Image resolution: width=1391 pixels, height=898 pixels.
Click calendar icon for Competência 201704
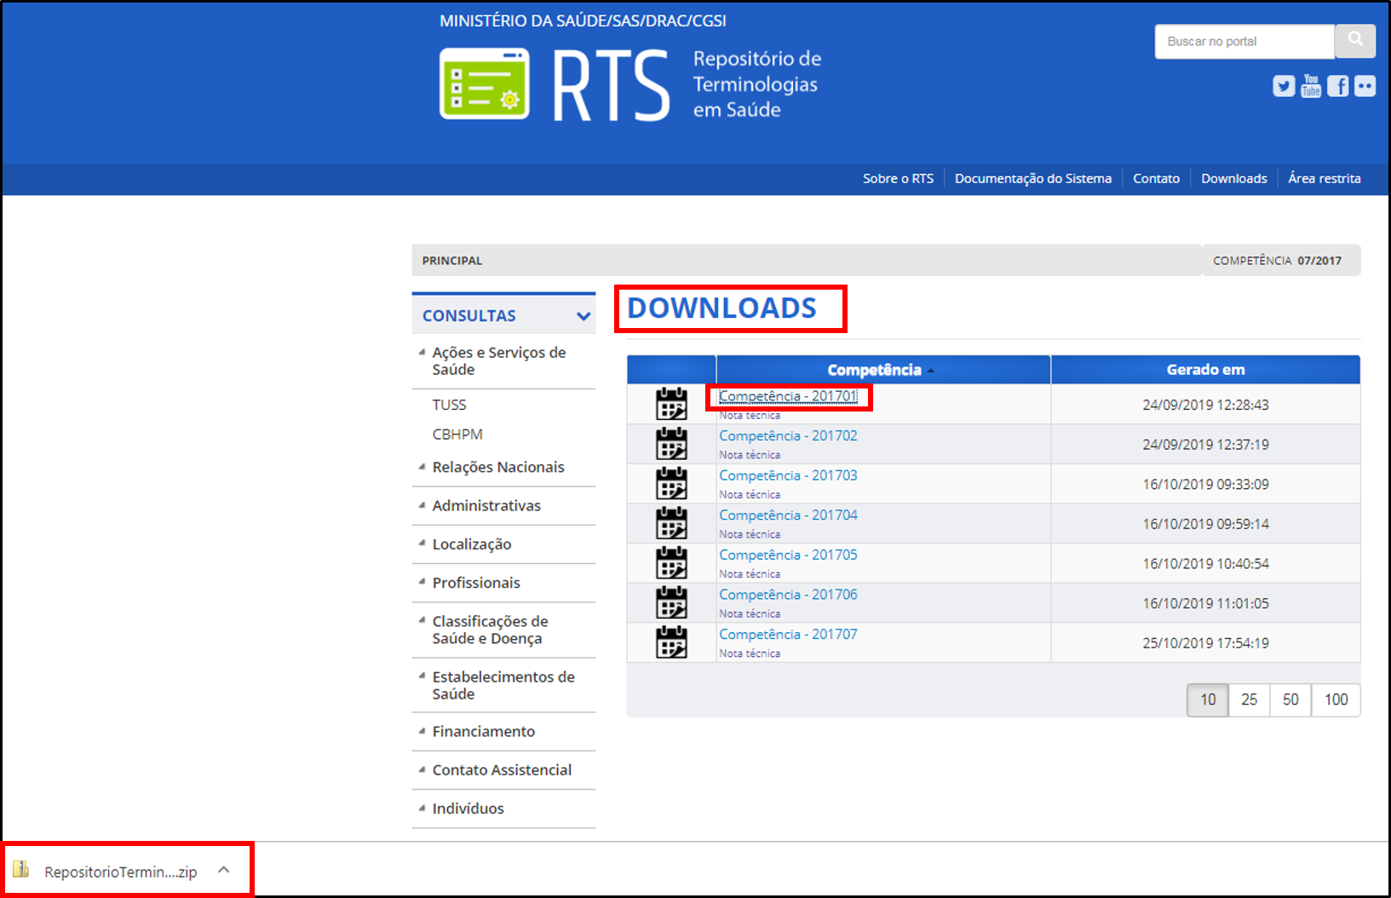[x=671, y=523]
